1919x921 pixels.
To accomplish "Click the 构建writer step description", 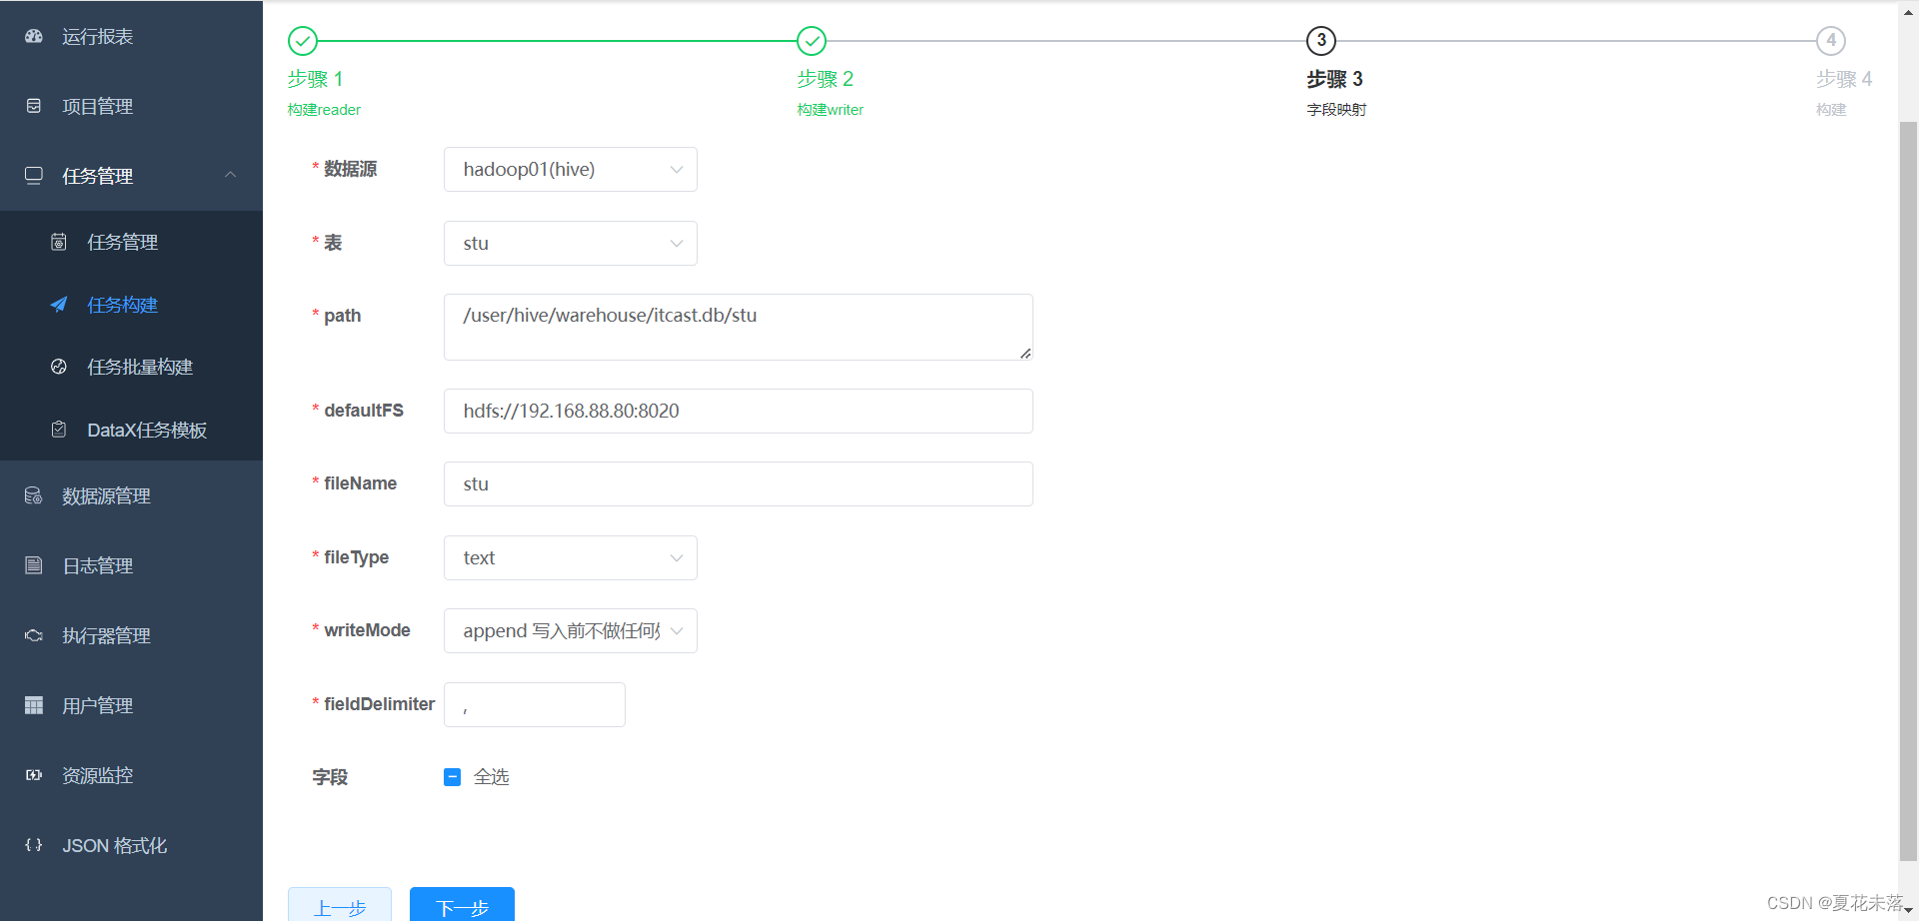I will click(x=831, y=110).
